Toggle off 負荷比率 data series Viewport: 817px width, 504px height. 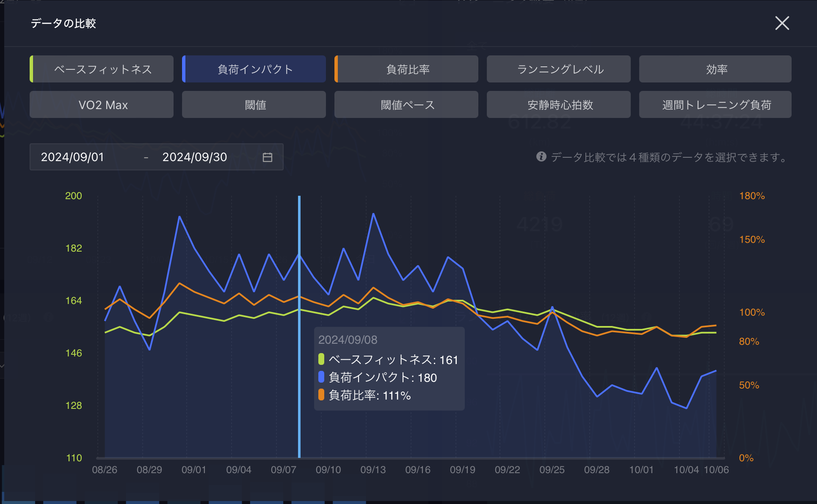pos(406,69)
